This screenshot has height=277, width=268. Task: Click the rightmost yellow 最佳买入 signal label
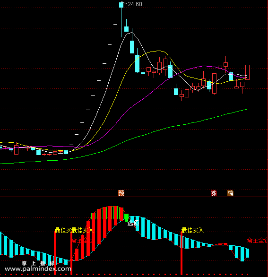(x=192, y=230)
